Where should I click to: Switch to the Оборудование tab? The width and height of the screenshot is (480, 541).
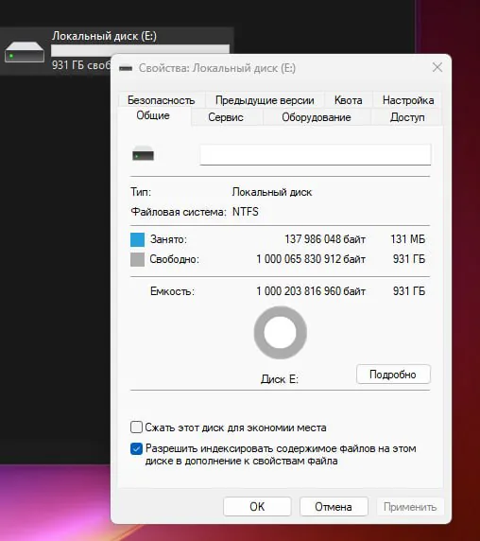coord(317,117)
